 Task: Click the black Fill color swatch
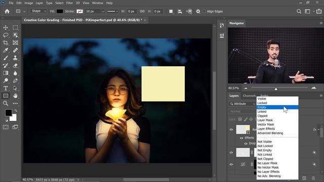pyautogui.click(x=60, y=11)
